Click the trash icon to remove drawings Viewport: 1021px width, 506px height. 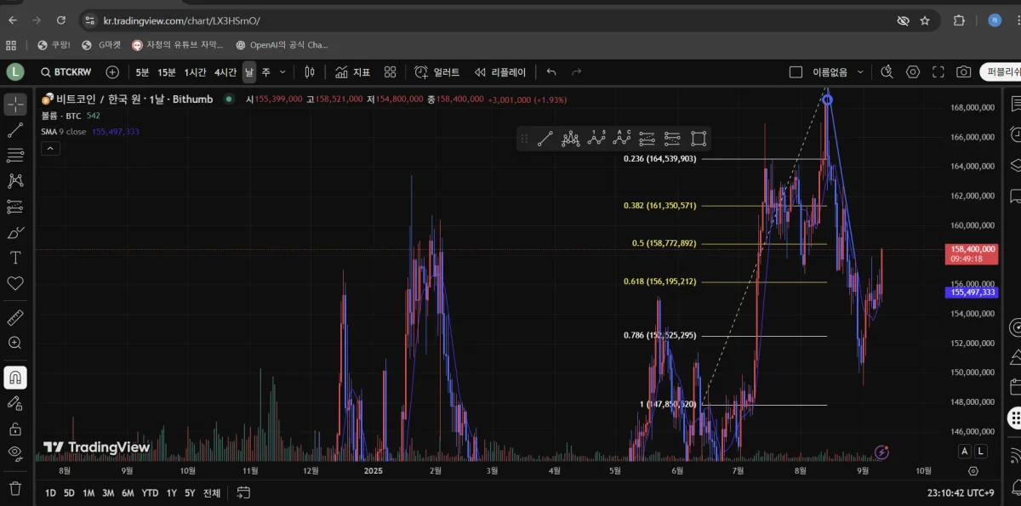coord(15,488)
